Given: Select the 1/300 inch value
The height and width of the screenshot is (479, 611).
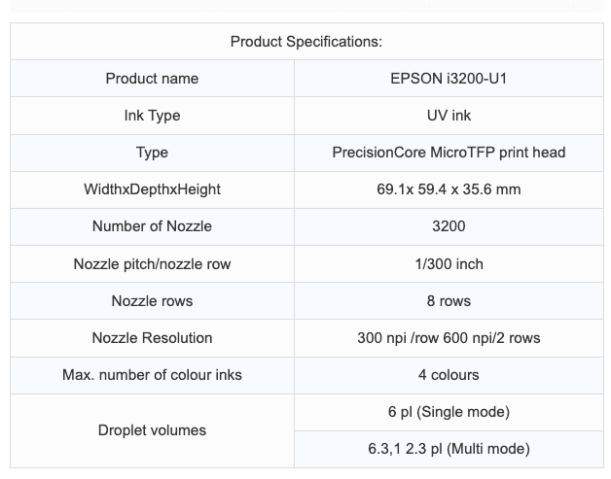Looking at the screenshot, I should (x=448, y=263).
